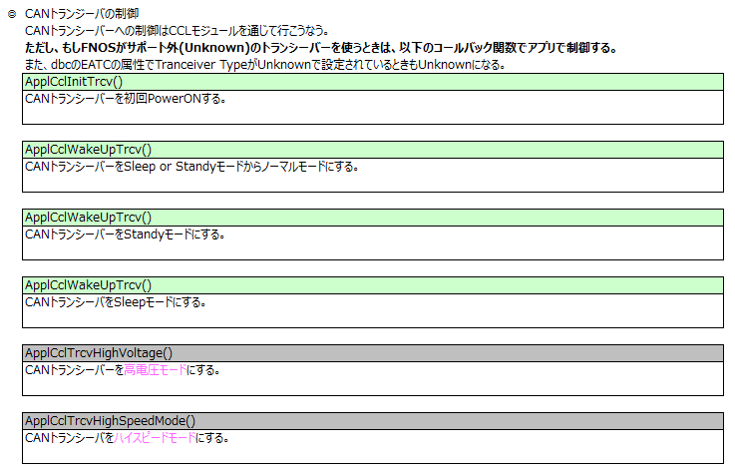
Task: Click the Sleep or Standyモードからノーマルモード description
Action: pyautogui.click(x=373, y=175)
